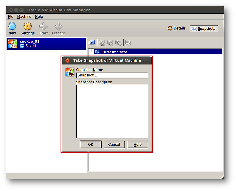Open the Help menu
Viewport: 236px width, 191px height.
[x=39, y=17]
